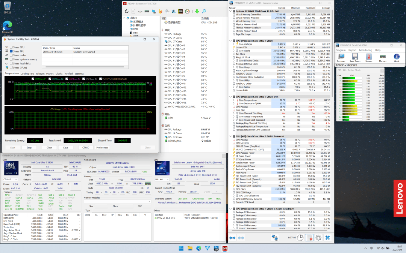Select the DMI tree item in AIDA64
Screen dimensions: 406x253
coord(135,29)
